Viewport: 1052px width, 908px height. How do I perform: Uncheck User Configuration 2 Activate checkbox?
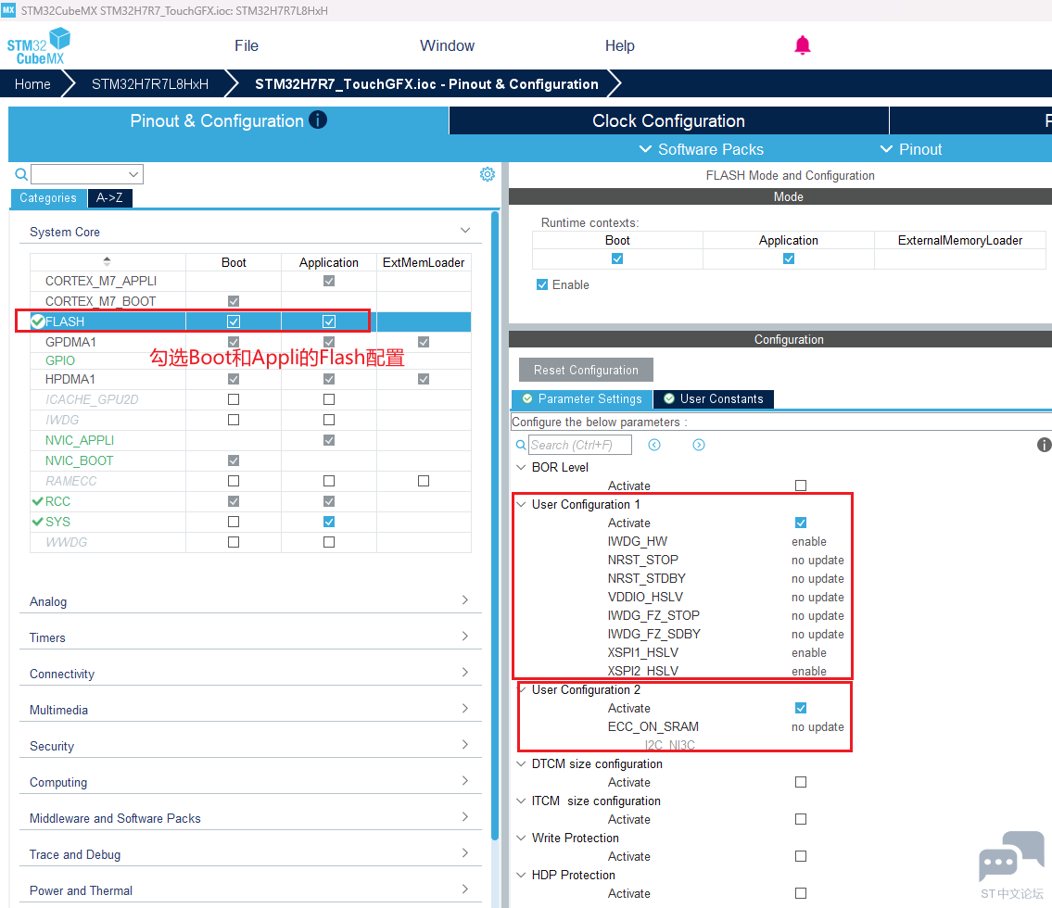point(801,708)
